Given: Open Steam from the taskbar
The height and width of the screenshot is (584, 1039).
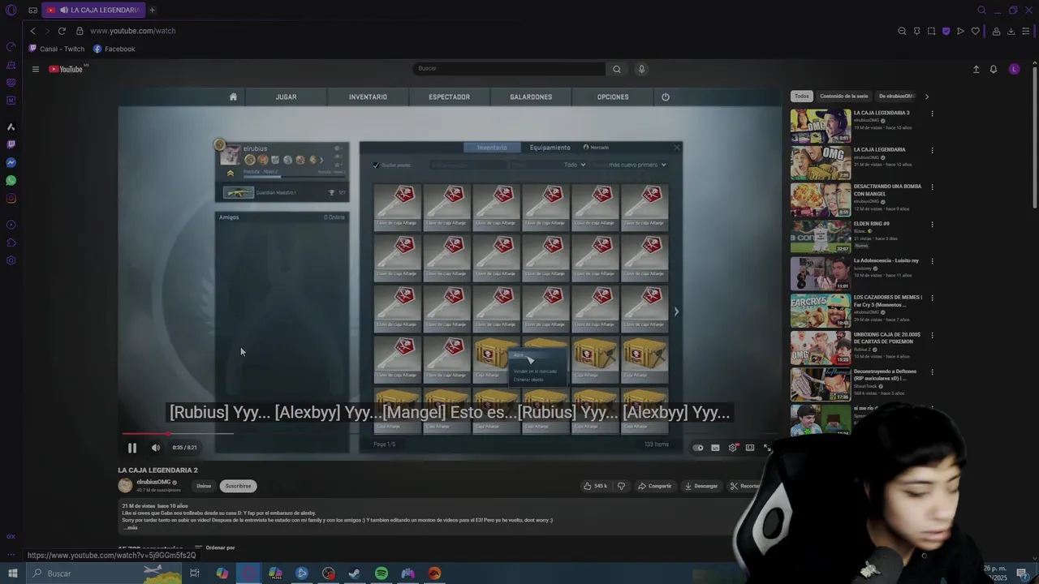Looking at the screenshot, I should [355, 573].
